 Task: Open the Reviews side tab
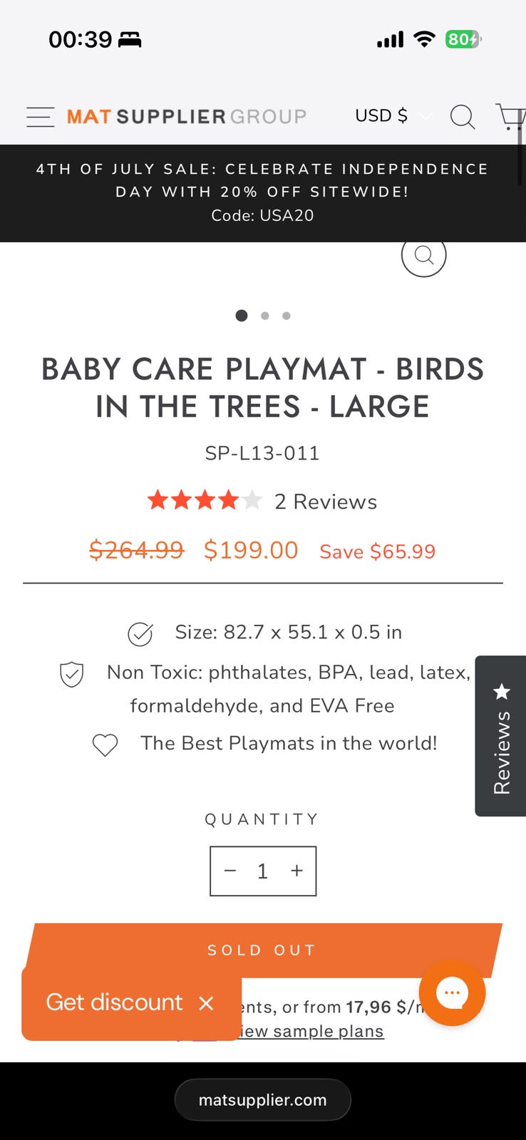pos(501,736)
